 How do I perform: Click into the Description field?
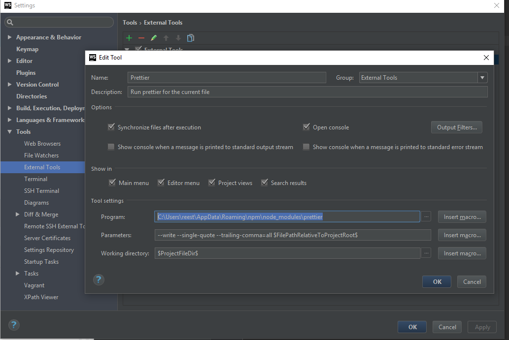pyautogui.click(x=307, y=92)
